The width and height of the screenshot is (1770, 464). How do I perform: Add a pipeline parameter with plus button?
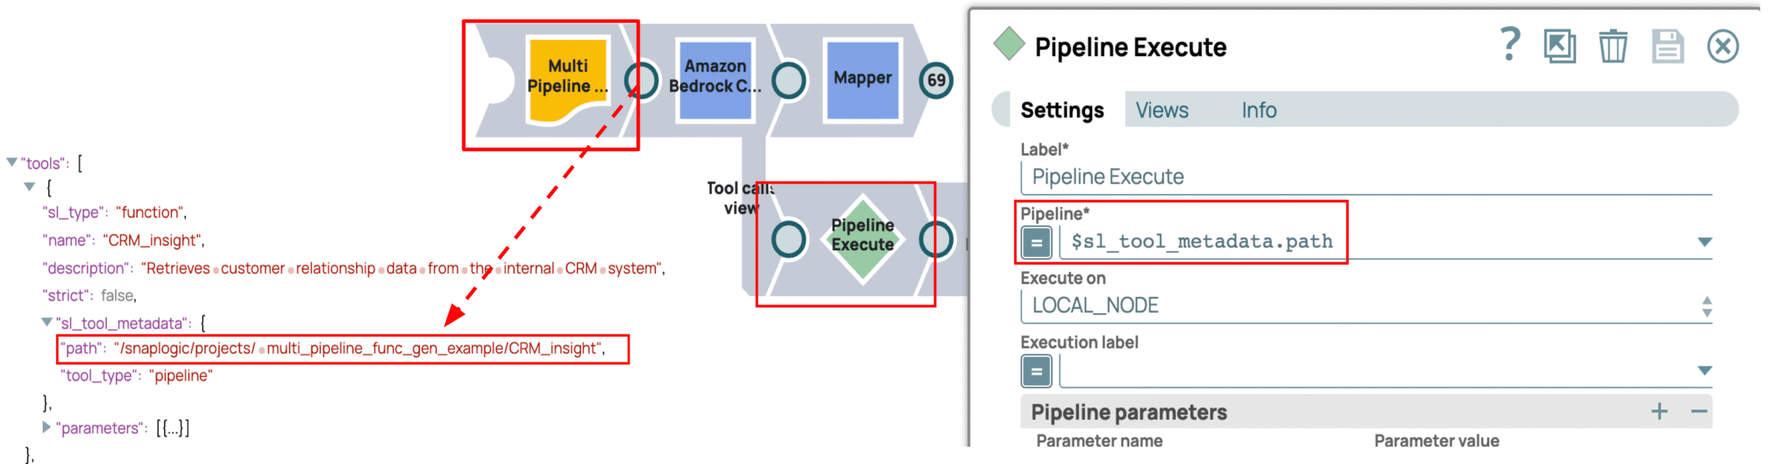(1659, 412)
